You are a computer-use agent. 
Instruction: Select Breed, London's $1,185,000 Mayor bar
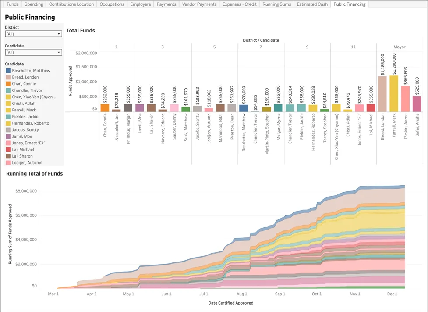pyautogui.click(x=382, y=94)
